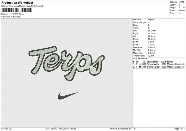
Task: Click the Natural White description
Action: tap(153, 64)
